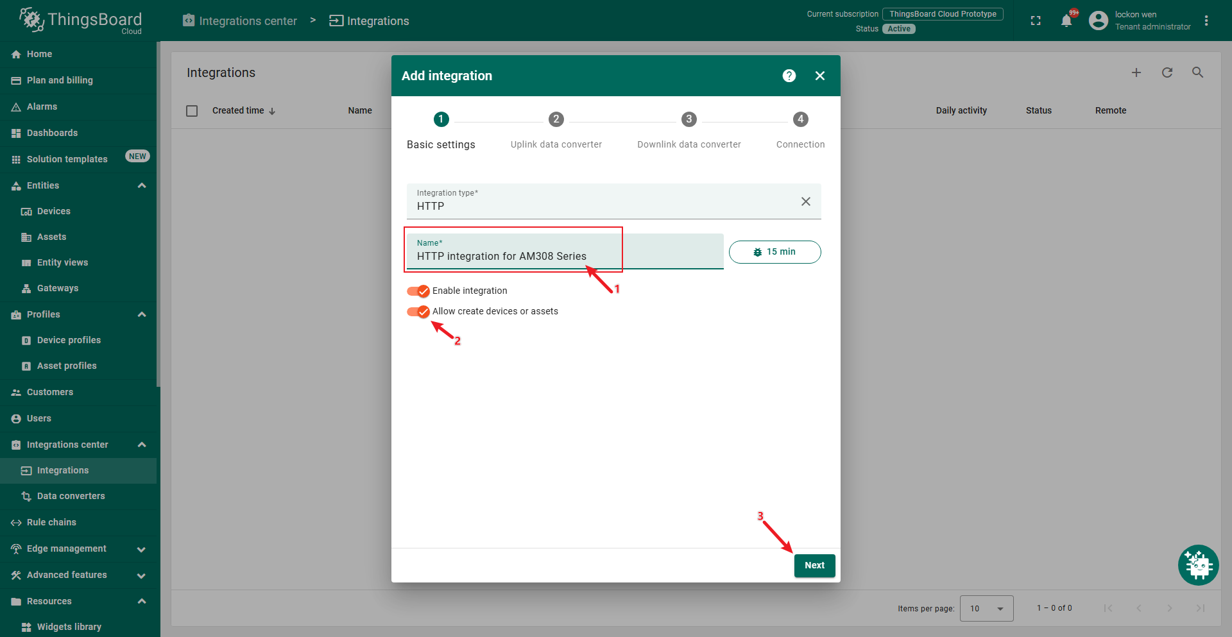Viewport: 1232px width, 637px height.
Task: Open Home in sidebar
Action: [78, 55]
